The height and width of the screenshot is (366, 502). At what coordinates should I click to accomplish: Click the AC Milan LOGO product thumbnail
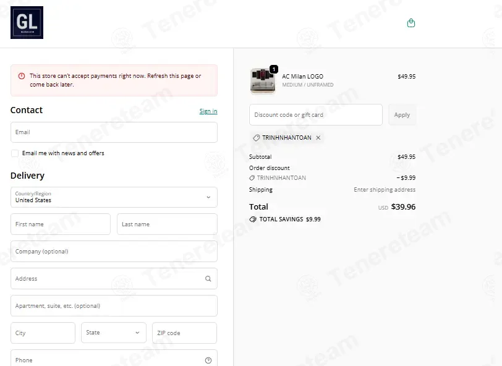tap(263, 81)
